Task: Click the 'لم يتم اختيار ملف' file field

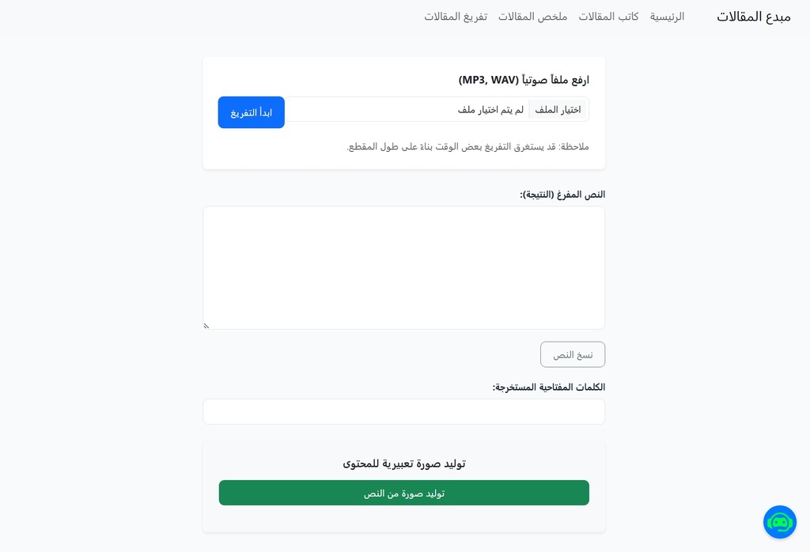Action: (490, 110)
